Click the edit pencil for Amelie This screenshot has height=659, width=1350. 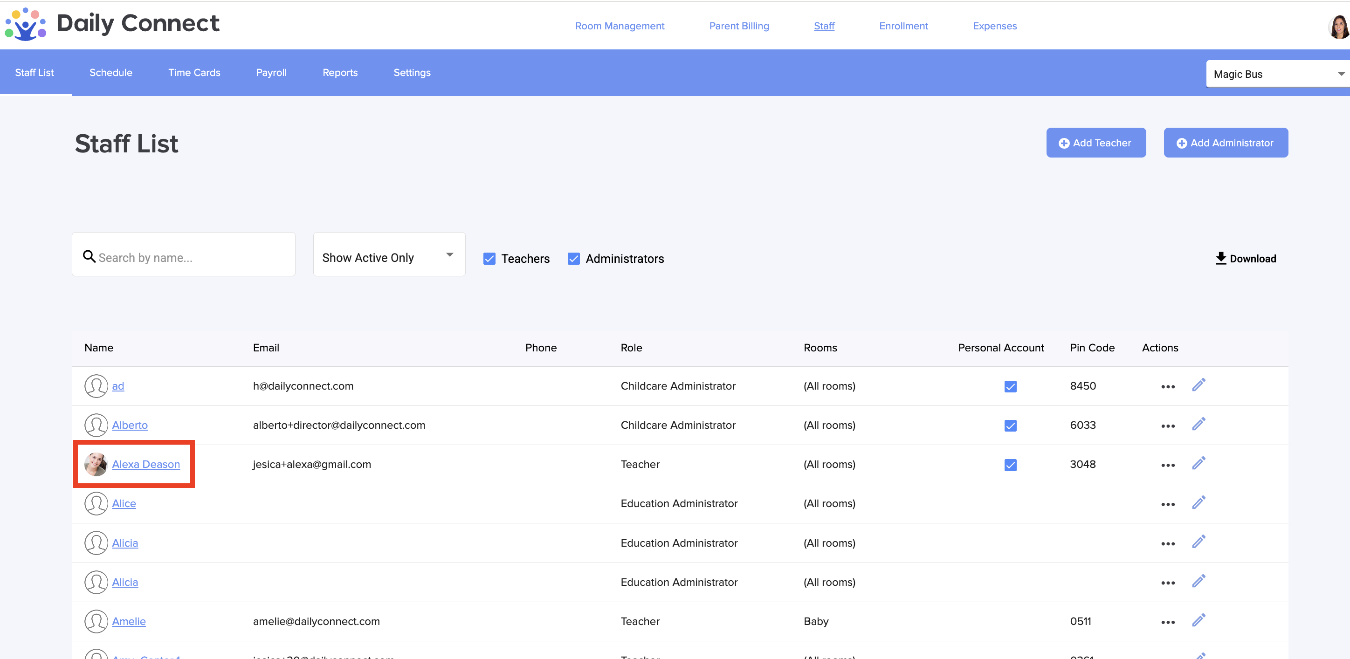click(x=1198, y=620)
